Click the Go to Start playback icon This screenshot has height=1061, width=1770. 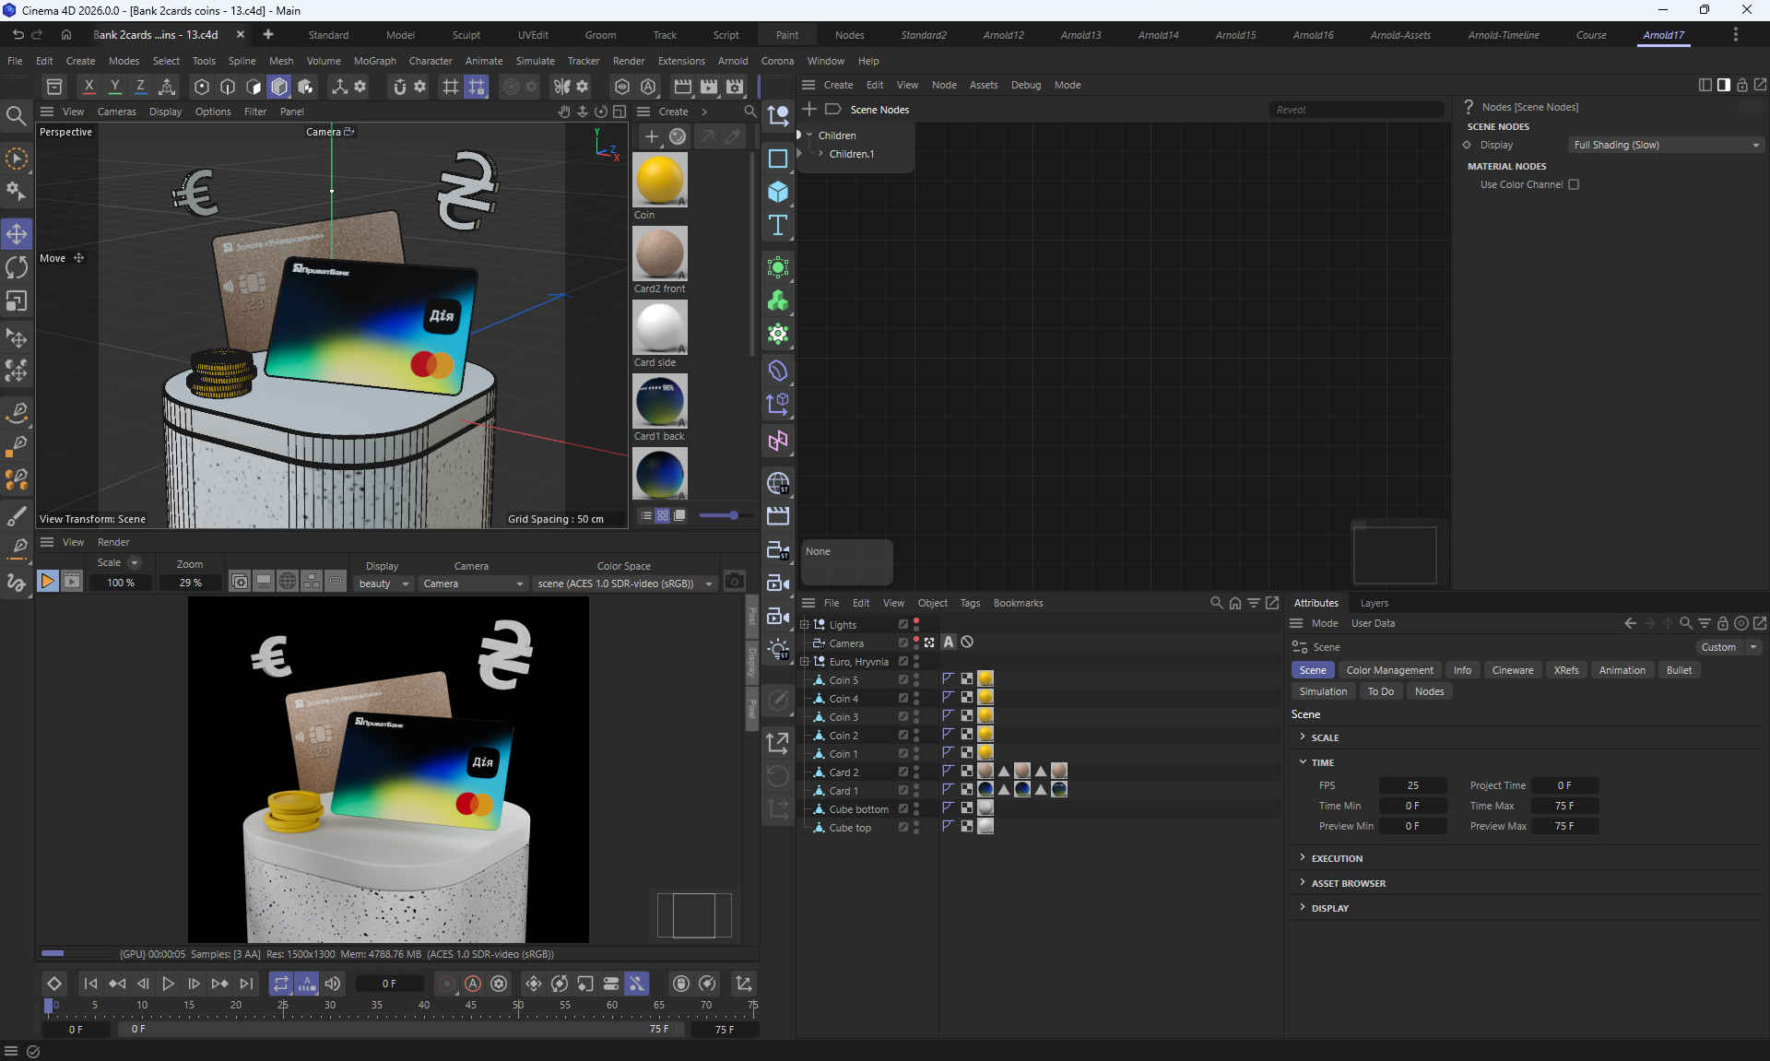click(x=90, y=984)
